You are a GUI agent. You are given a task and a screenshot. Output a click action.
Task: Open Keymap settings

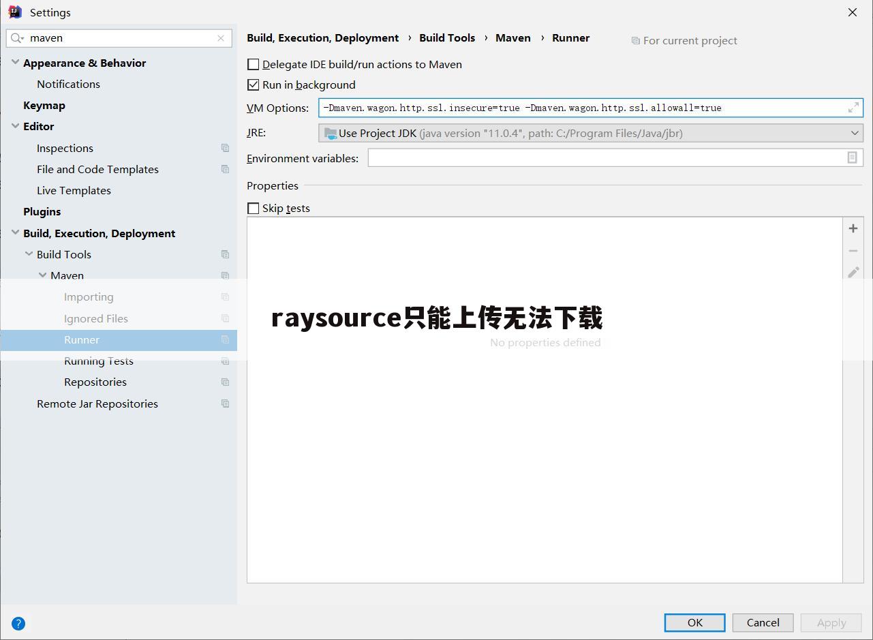click(x=44, y=105)
